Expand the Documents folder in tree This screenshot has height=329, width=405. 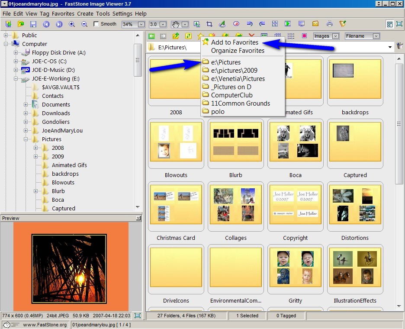tap(26, 104)
